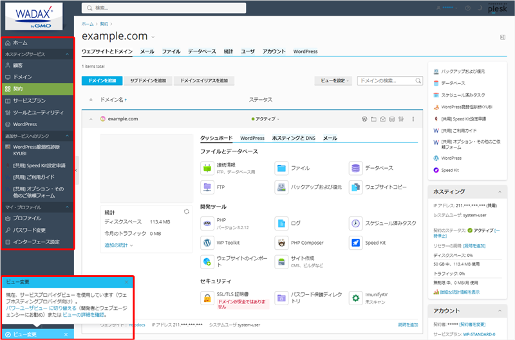Open the PHP Composer icon

click(x=281, y=243)
